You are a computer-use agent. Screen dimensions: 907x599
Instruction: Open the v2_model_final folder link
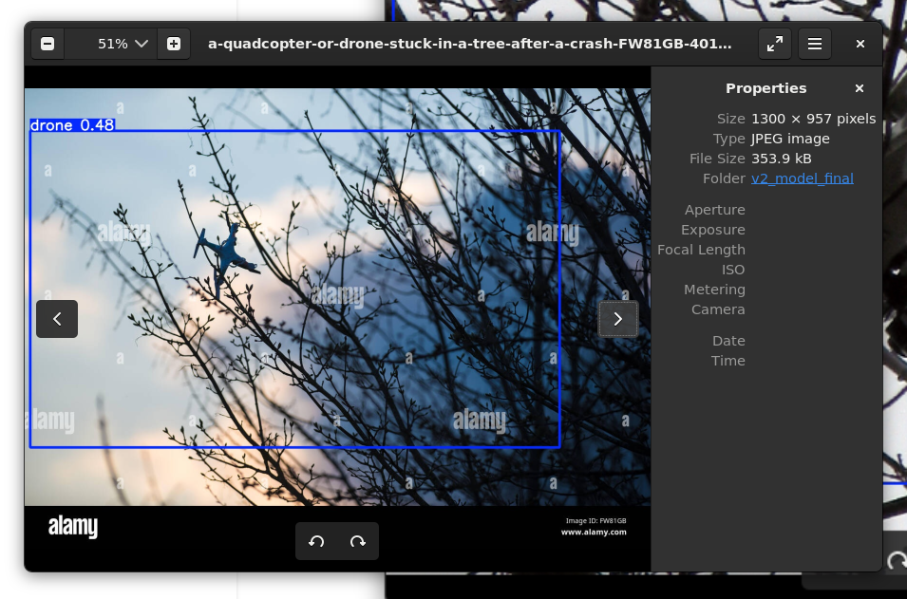802,178
